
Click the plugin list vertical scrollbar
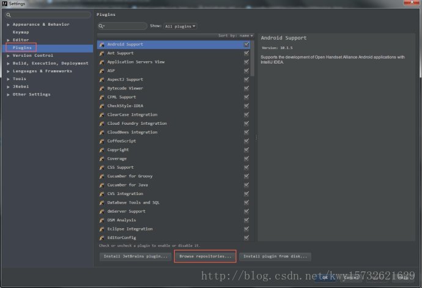click(252, 58)
